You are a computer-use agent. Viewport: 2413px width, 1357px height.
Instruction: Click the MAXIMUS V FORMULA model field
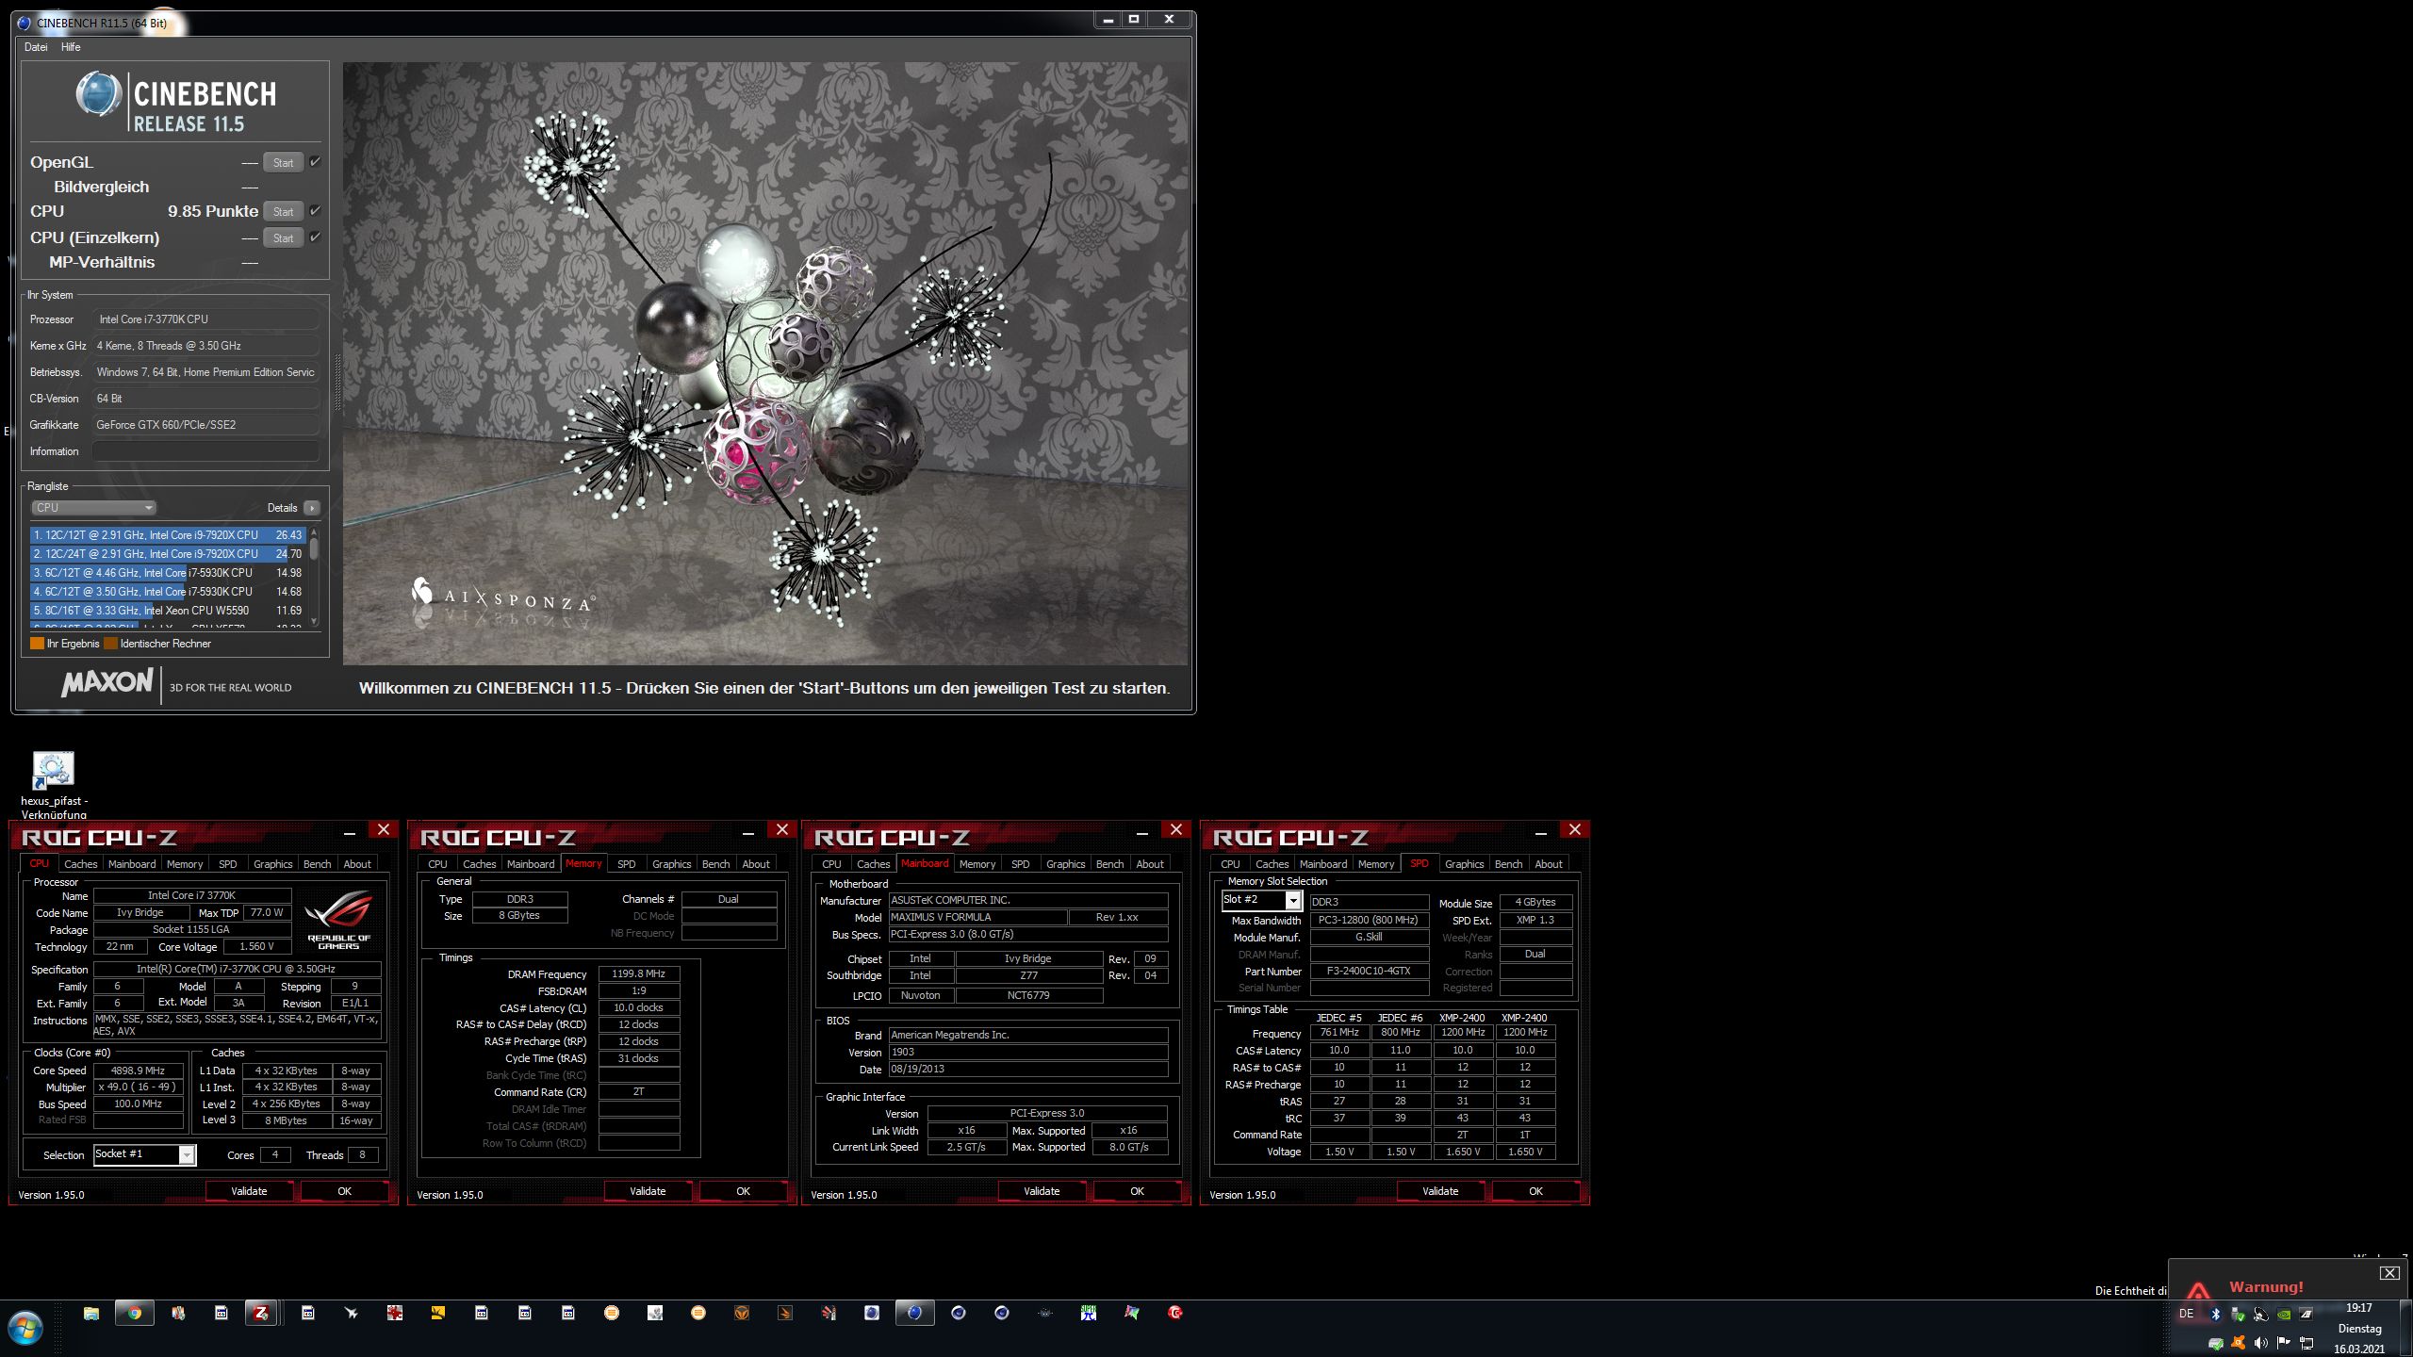977,917
